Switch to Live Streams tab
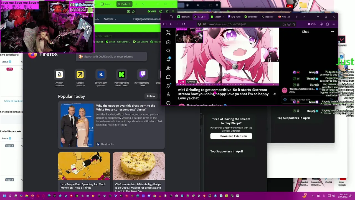Image resolution: width=355 pixels, height=200 pixels. click(251, 17)
